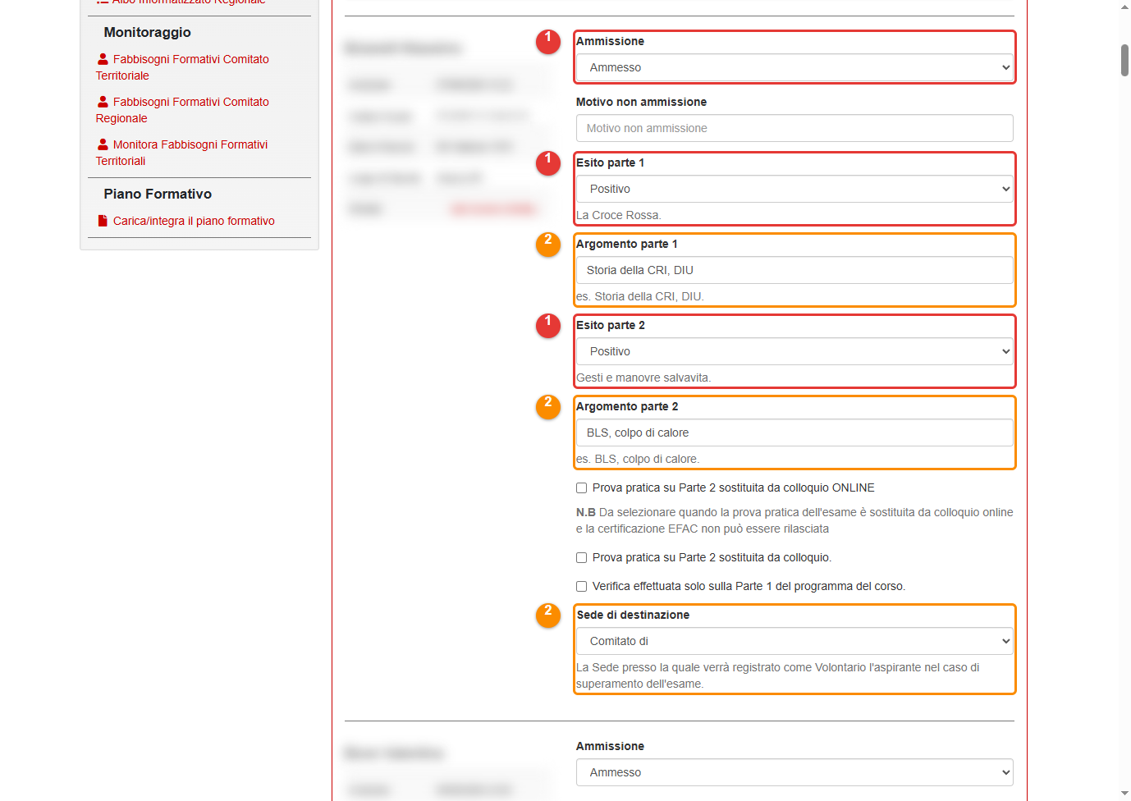
Task: Click the 'Gesti e manovre salvavita.' hint text
Action: (643, 378)
